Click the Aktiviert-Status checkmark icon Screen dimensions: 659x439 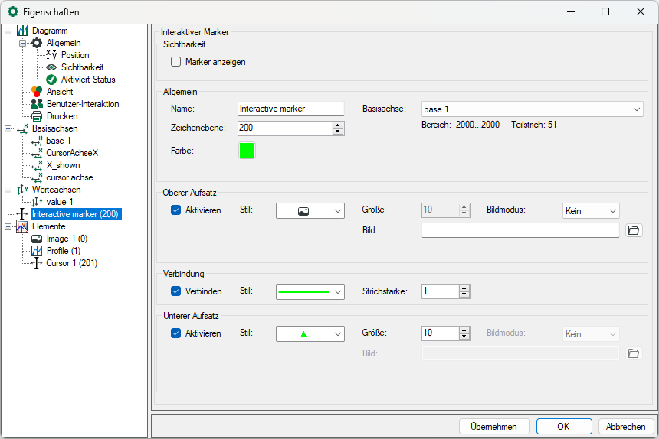51,80
